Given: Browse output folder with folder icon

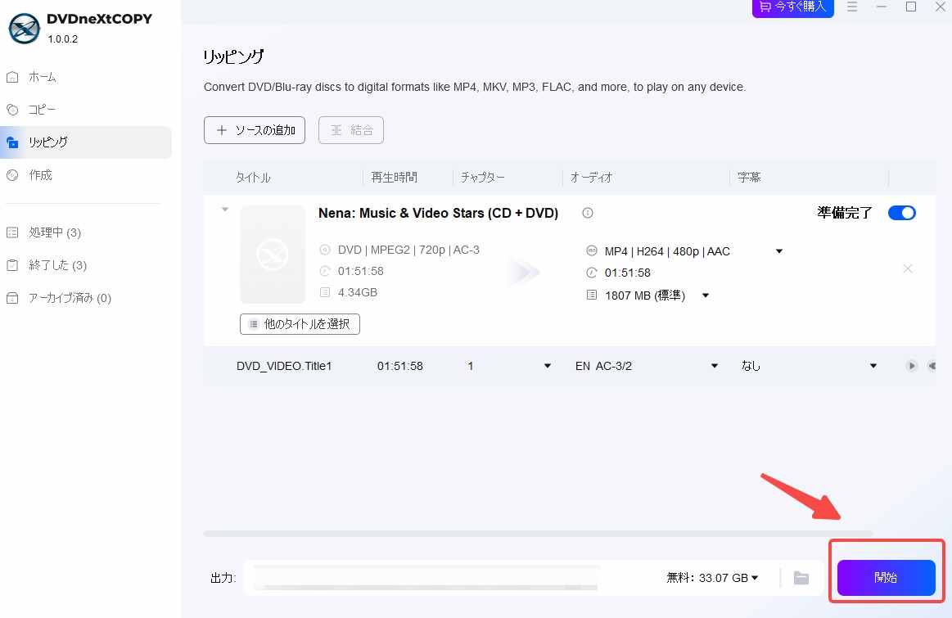Looking at the screenshot, I should [801, 578].
